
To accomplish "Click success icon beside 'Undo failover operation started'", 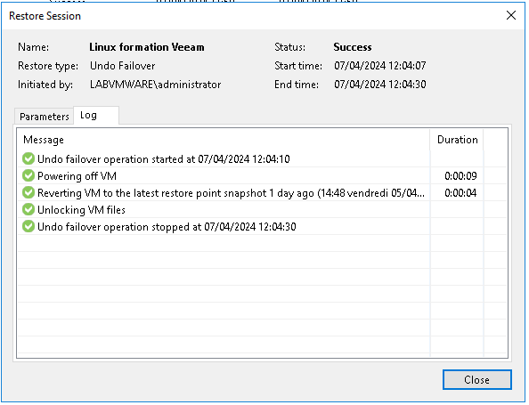I will click(x=28, y=158).
